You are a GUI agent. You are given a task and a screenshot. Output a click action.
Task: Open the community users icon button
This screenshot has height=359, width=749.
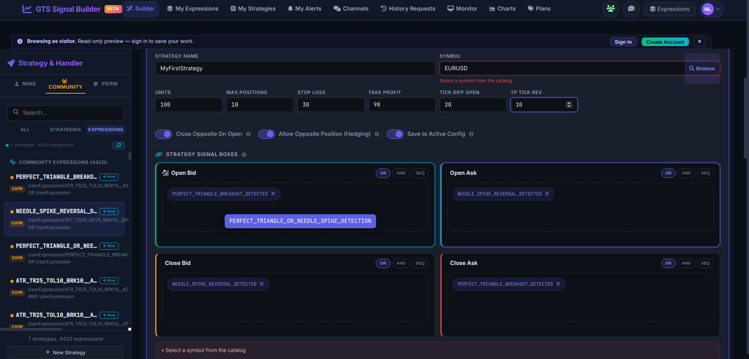coord(611,9)
